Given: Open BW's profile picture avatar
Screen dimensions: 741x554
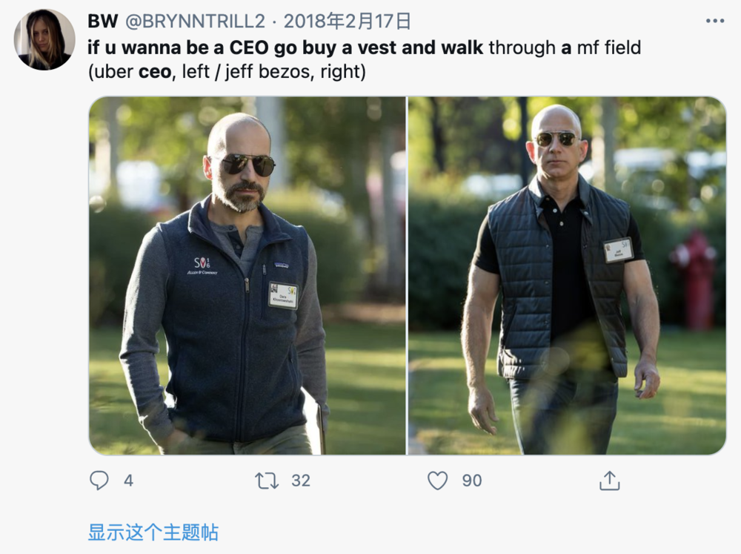Looking at the screenshot, I should 44,39.
